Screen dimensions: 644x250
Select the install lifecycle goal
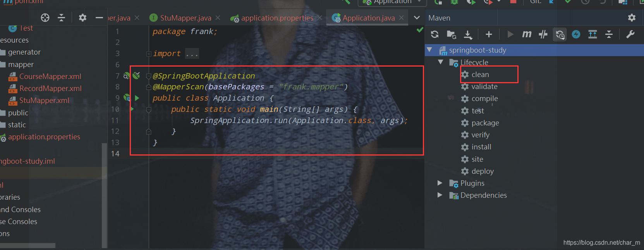[x=481, y=147]
